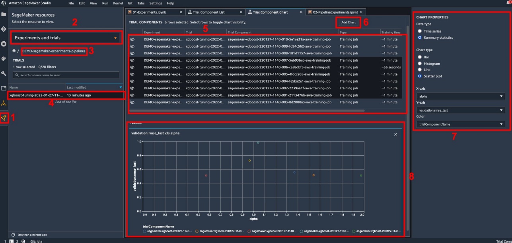Hide 1140-006-caa8dbf5 training job from chart
This screenshot has width=512, height=243.
pos(132,67)
